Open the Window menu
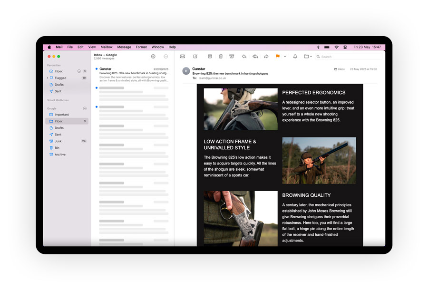 point(158,47)
